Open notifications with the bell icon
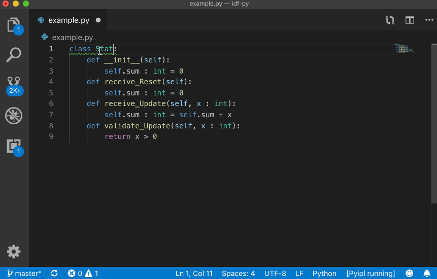This screenshot has height=279, width=437. click(x=427, y=273)
